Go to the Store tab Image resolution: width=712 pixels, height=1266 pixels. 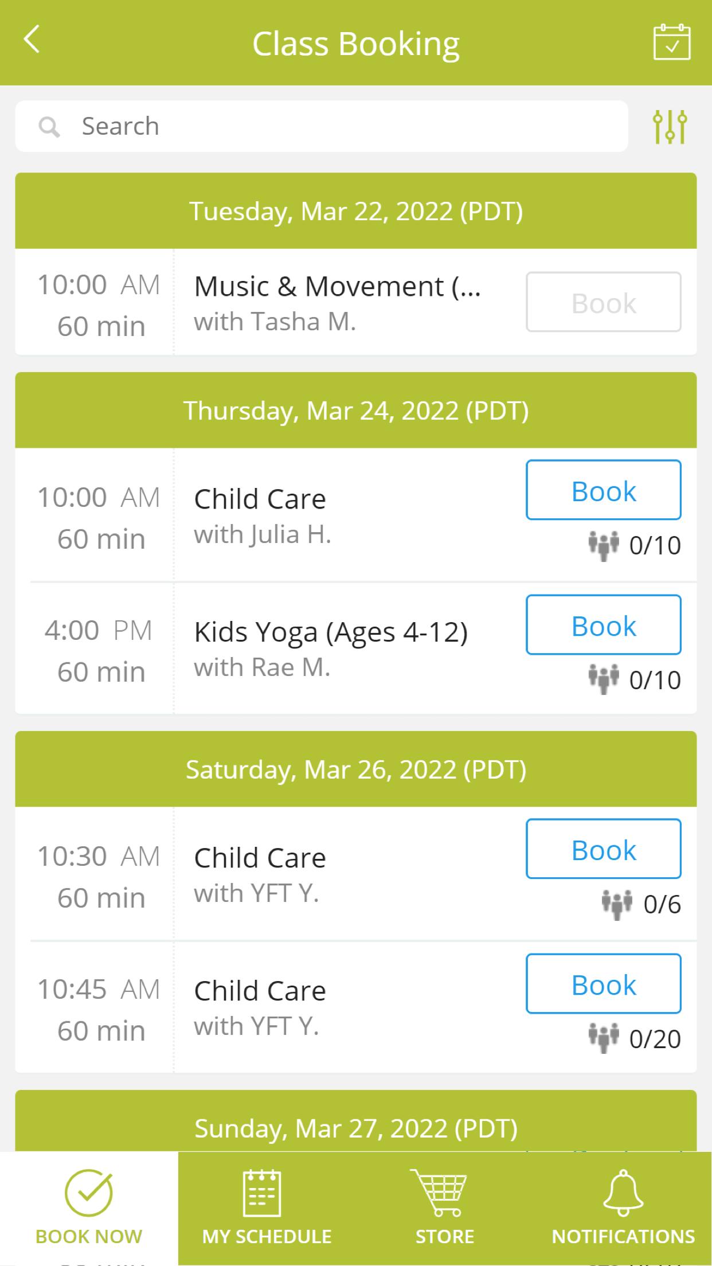click(445, 1208)
